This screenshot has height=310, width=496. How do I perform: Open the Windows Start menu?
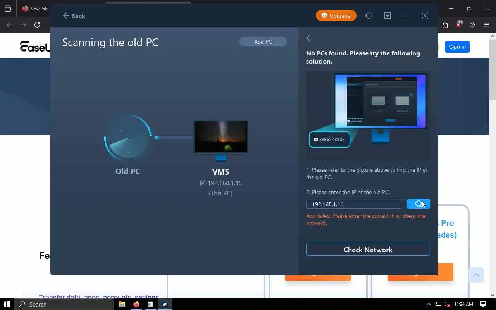click(x=7, y=304)
